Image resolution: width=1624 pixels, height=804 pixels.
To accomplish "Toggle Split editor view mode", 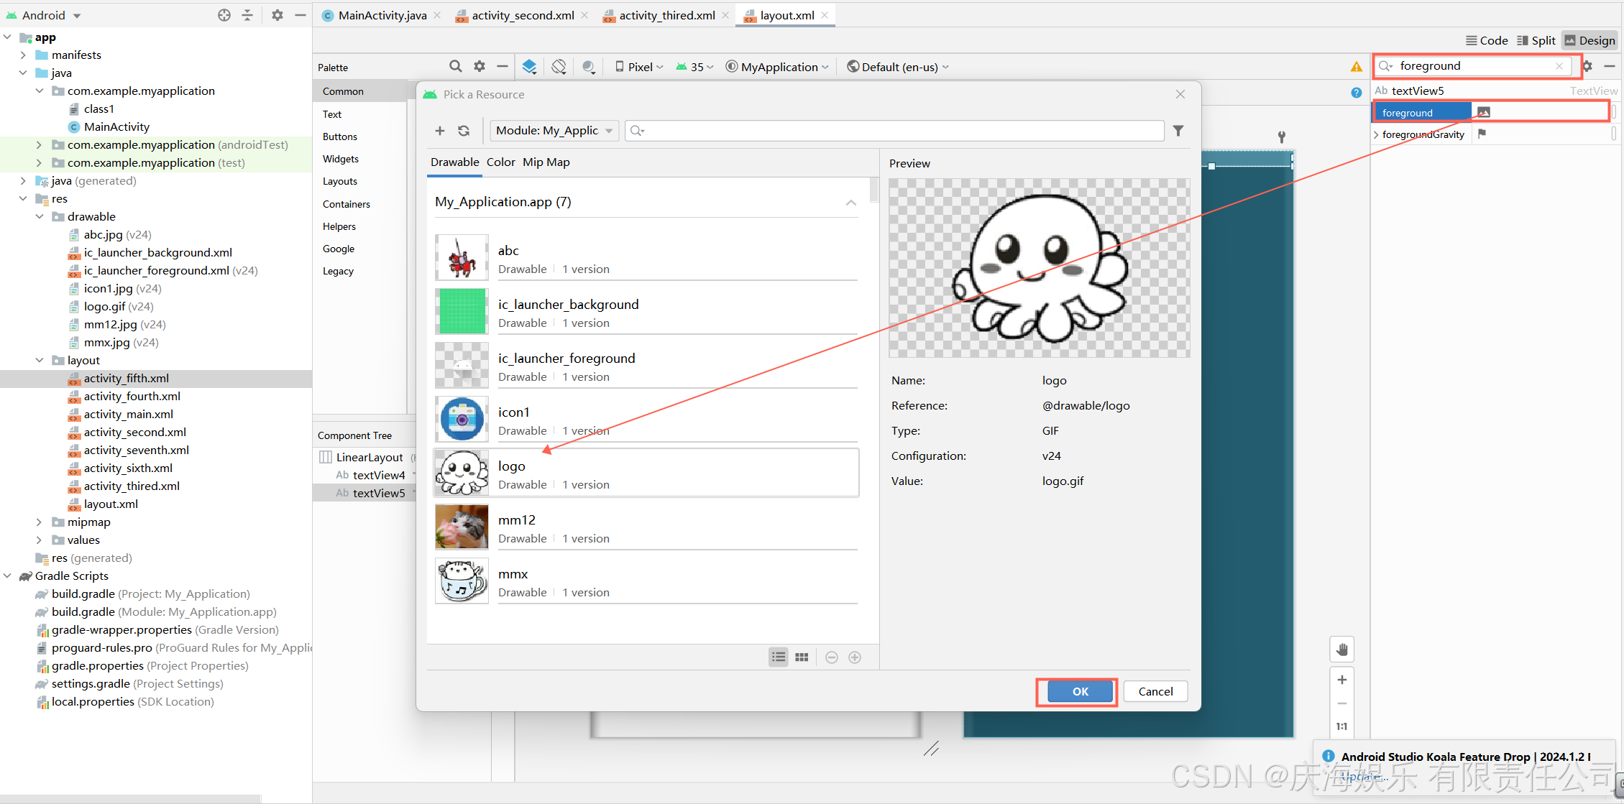I will pos(1536,40).
